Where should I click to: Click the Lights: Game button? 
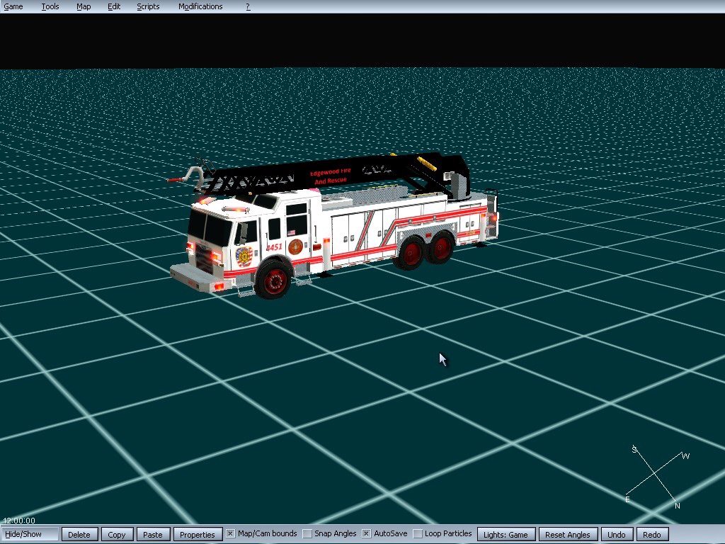pos(506,534)
